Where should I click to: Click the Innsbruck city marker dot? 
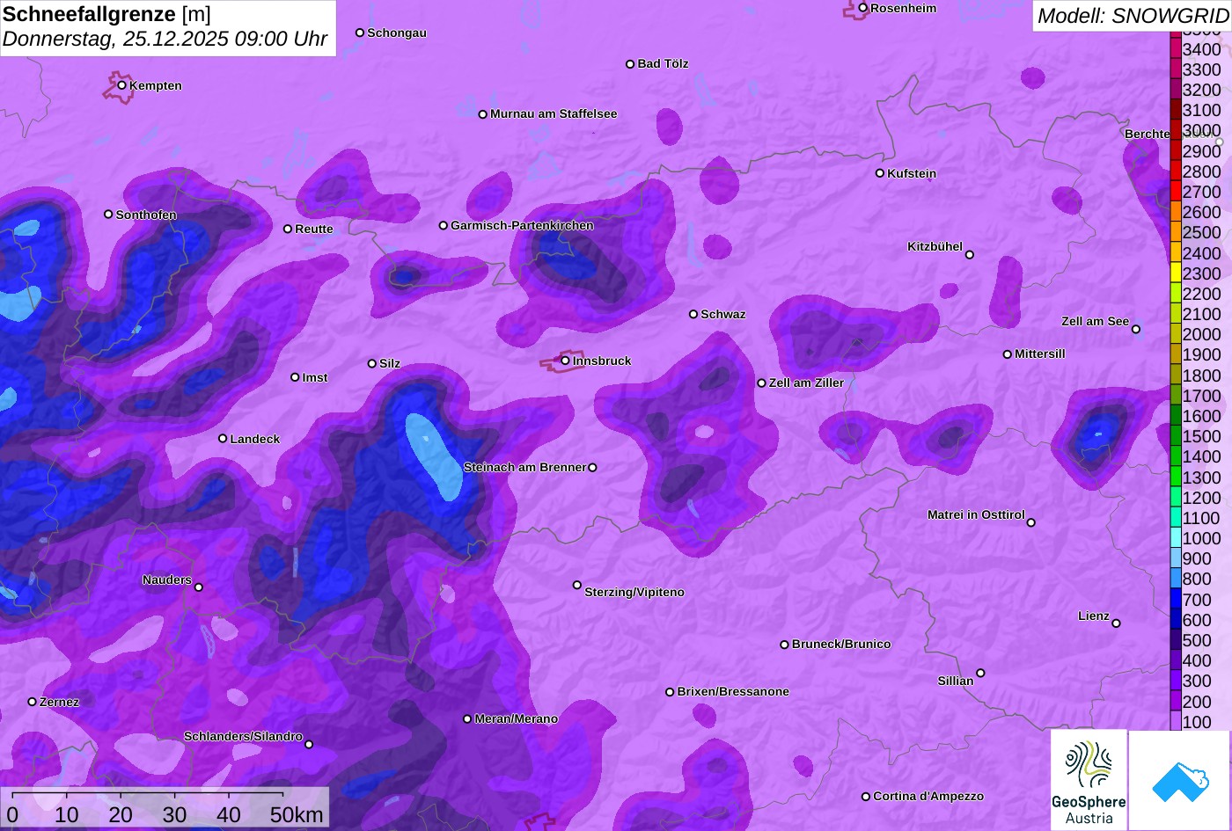[565, 361]
